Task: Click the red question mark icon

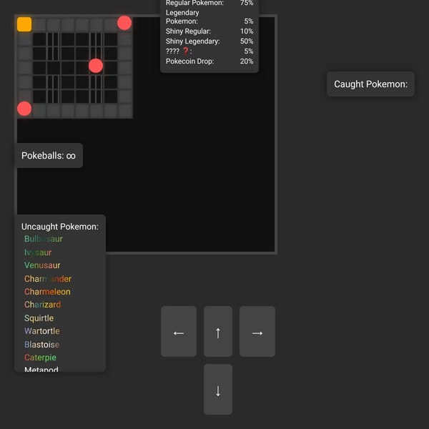Action: pyautogui.click(x=185, y=51)
